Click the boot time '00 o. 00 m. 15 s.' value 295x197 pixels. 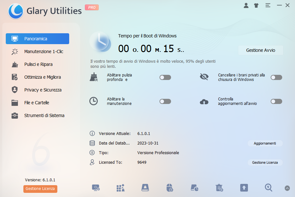[x=151, y=49]
